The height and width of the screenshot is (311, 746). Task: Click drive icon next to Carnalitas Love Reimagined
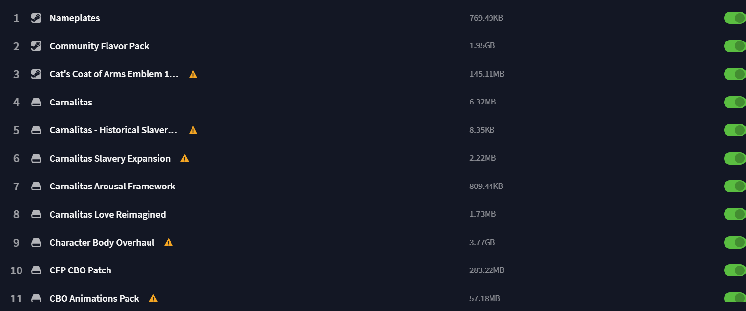pos(36,214)
